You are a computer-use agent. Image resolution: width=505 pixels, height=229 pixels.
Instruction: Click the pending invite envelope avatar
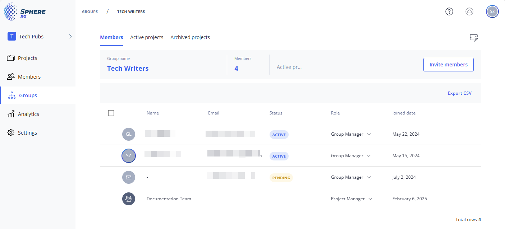pos(129,177)
